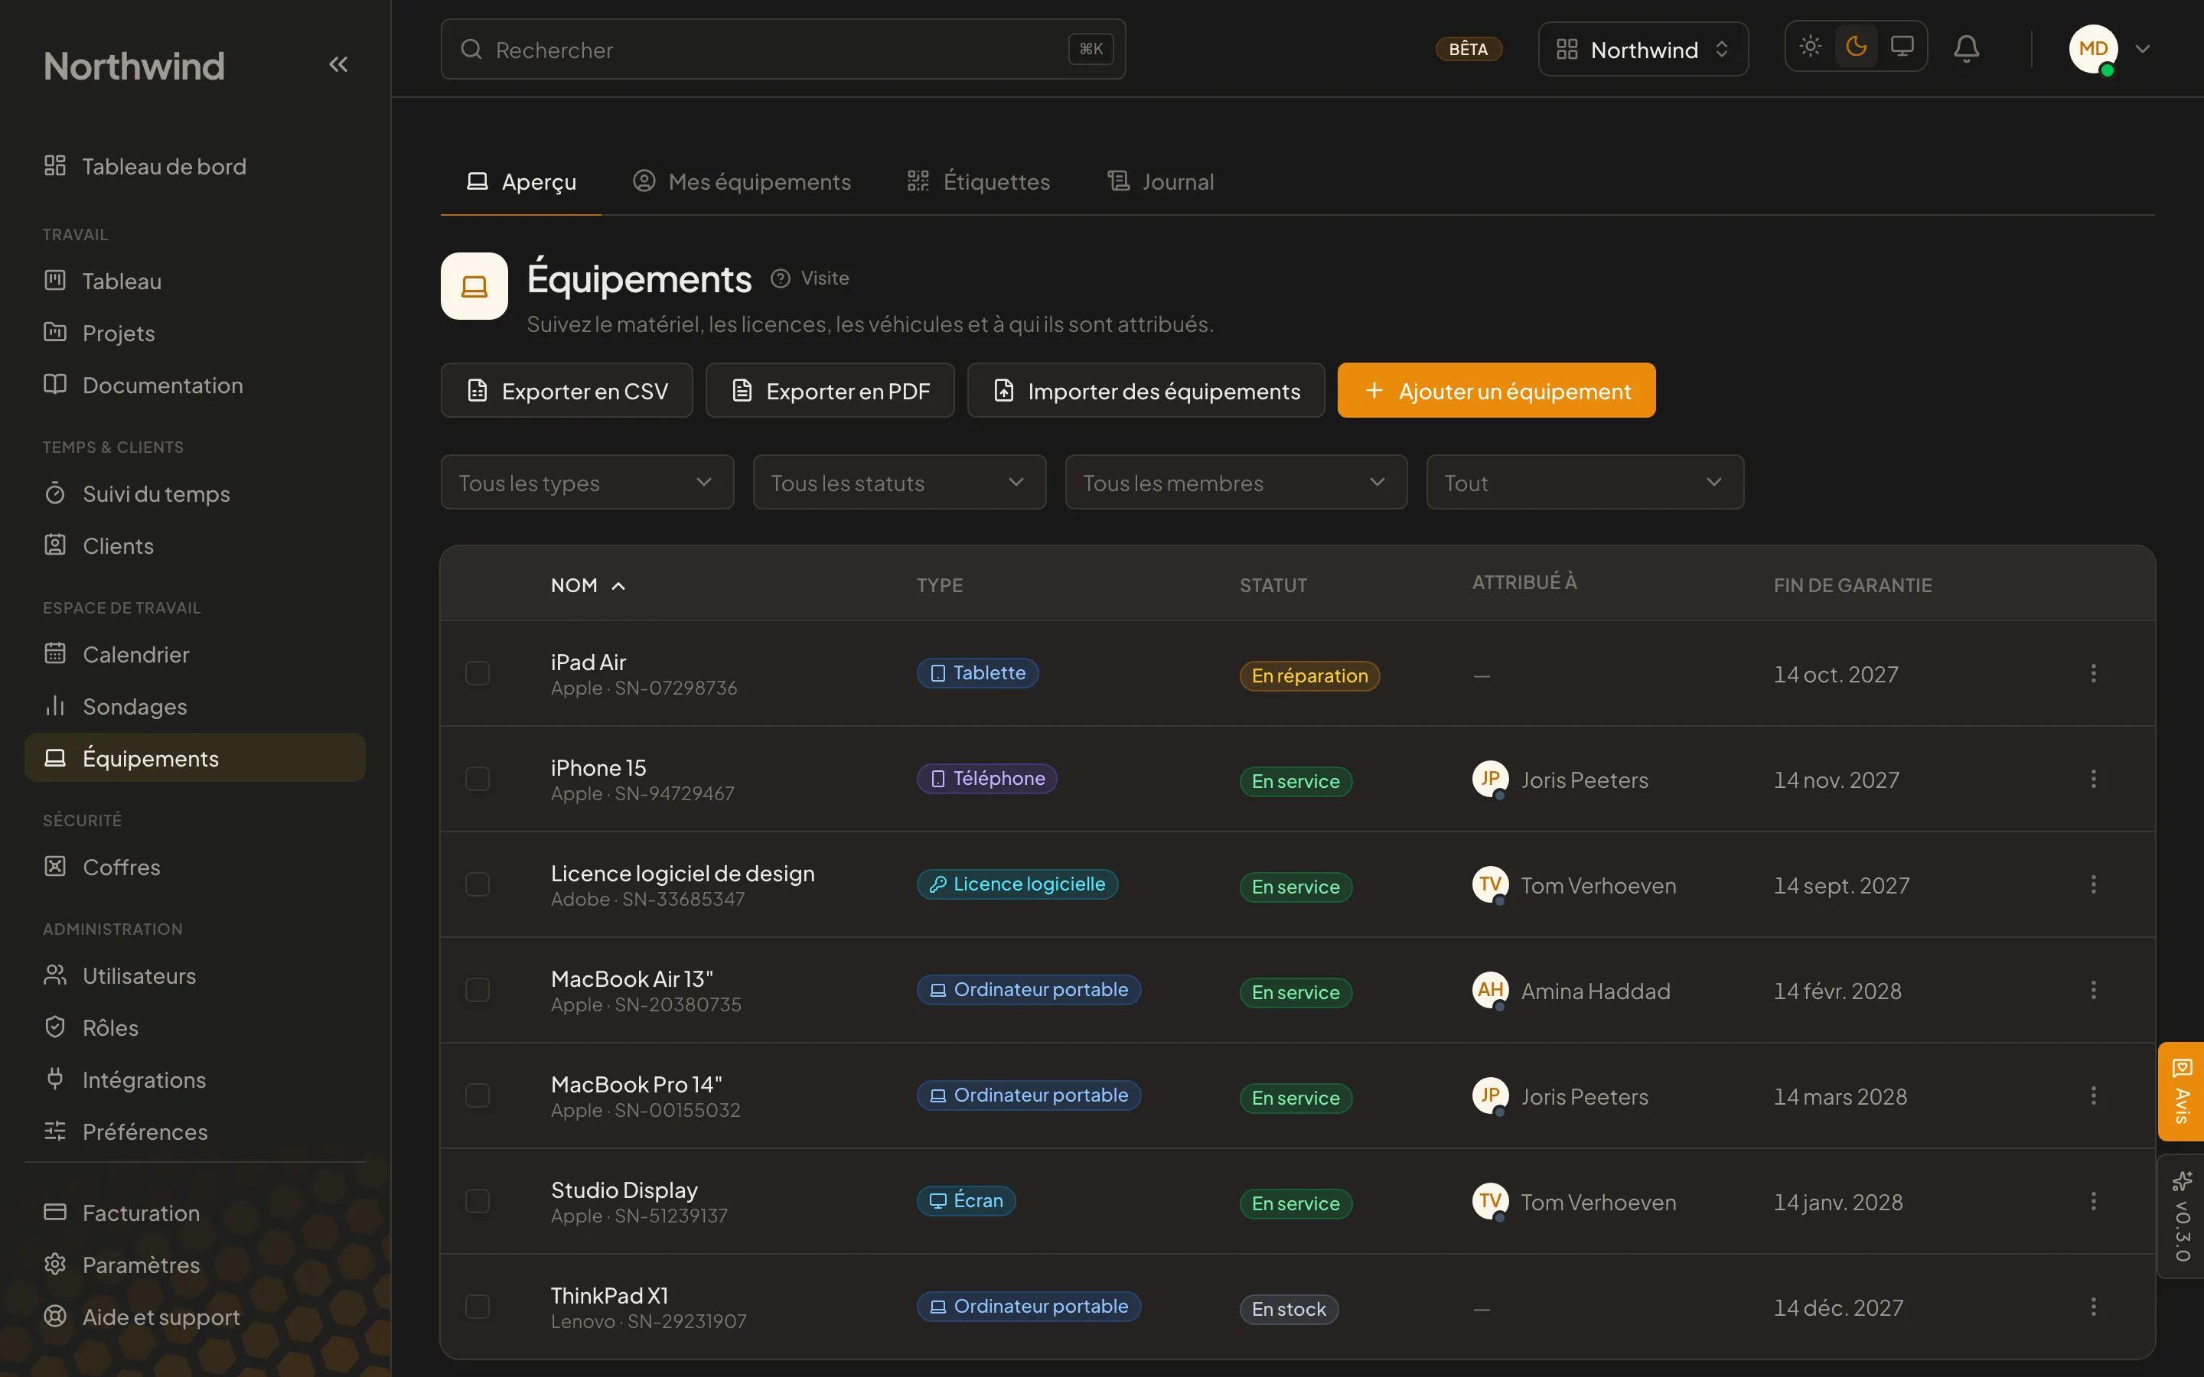Open Intégrations in the sidebar
The image size is (2204, 1377).
[195, 1080]
